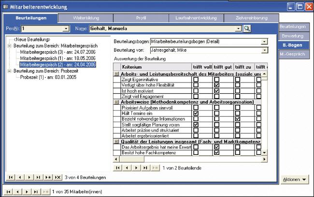Open the Name dropdown list
314x197 pixels.
238,28
